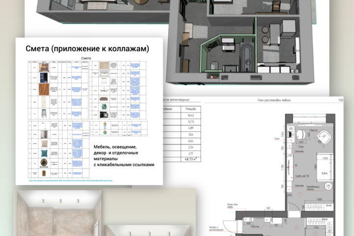The width and height of the screenshot is (354, 236).
Task: Click the armchair drawing on the floor plan
Action: (x=324, y=138)
